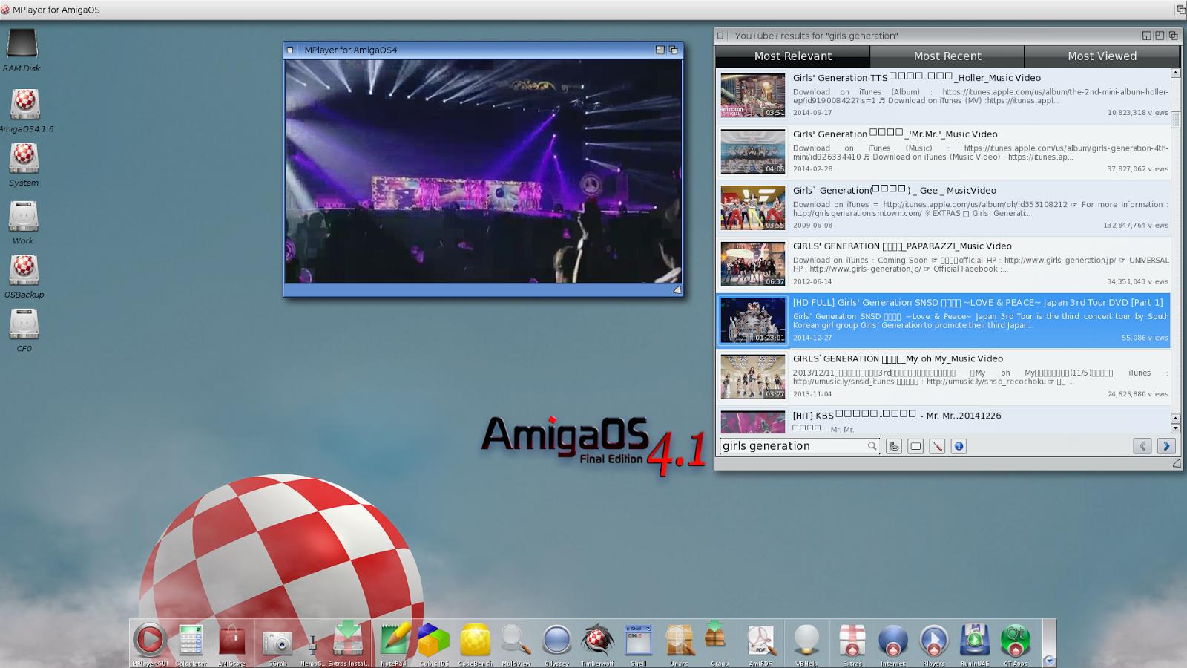The width and height of the screenshot is (1187, 668).
Task: Select the LOVE & PEACE Japan Tour result
Action: click(943, 321)
